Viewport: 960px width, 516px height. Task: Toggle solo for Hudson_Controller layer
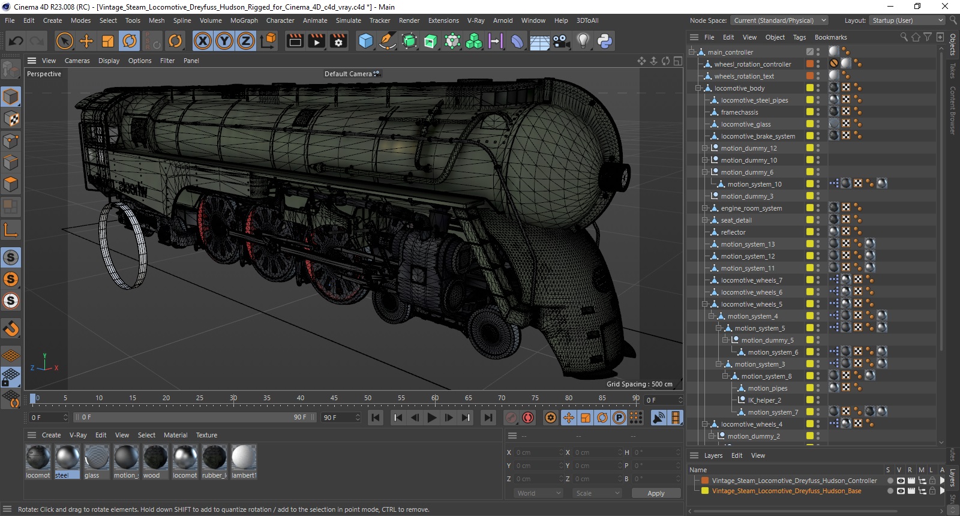890,481
